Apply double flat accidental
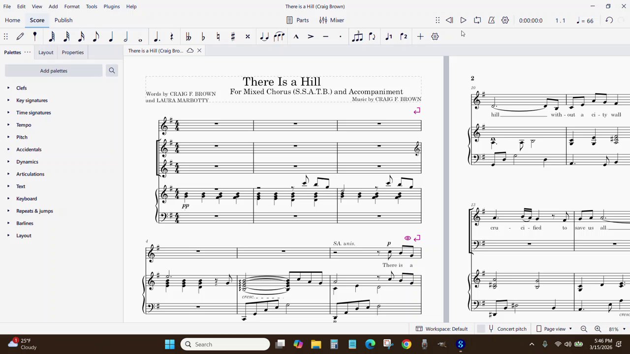630x354 pixels. coord(188,36)
